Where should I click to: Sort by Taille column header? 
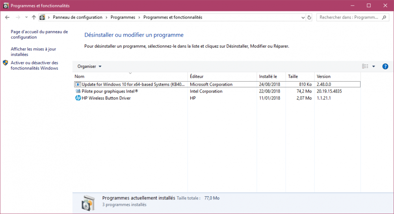tap(300, 76)
